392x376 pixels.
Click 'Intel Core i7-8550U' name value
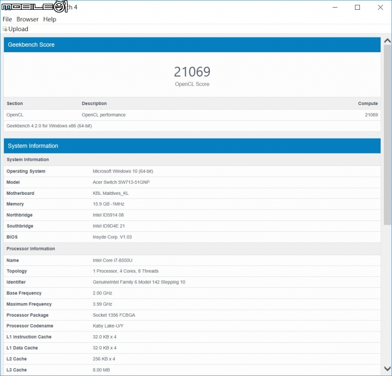(113, 261)
